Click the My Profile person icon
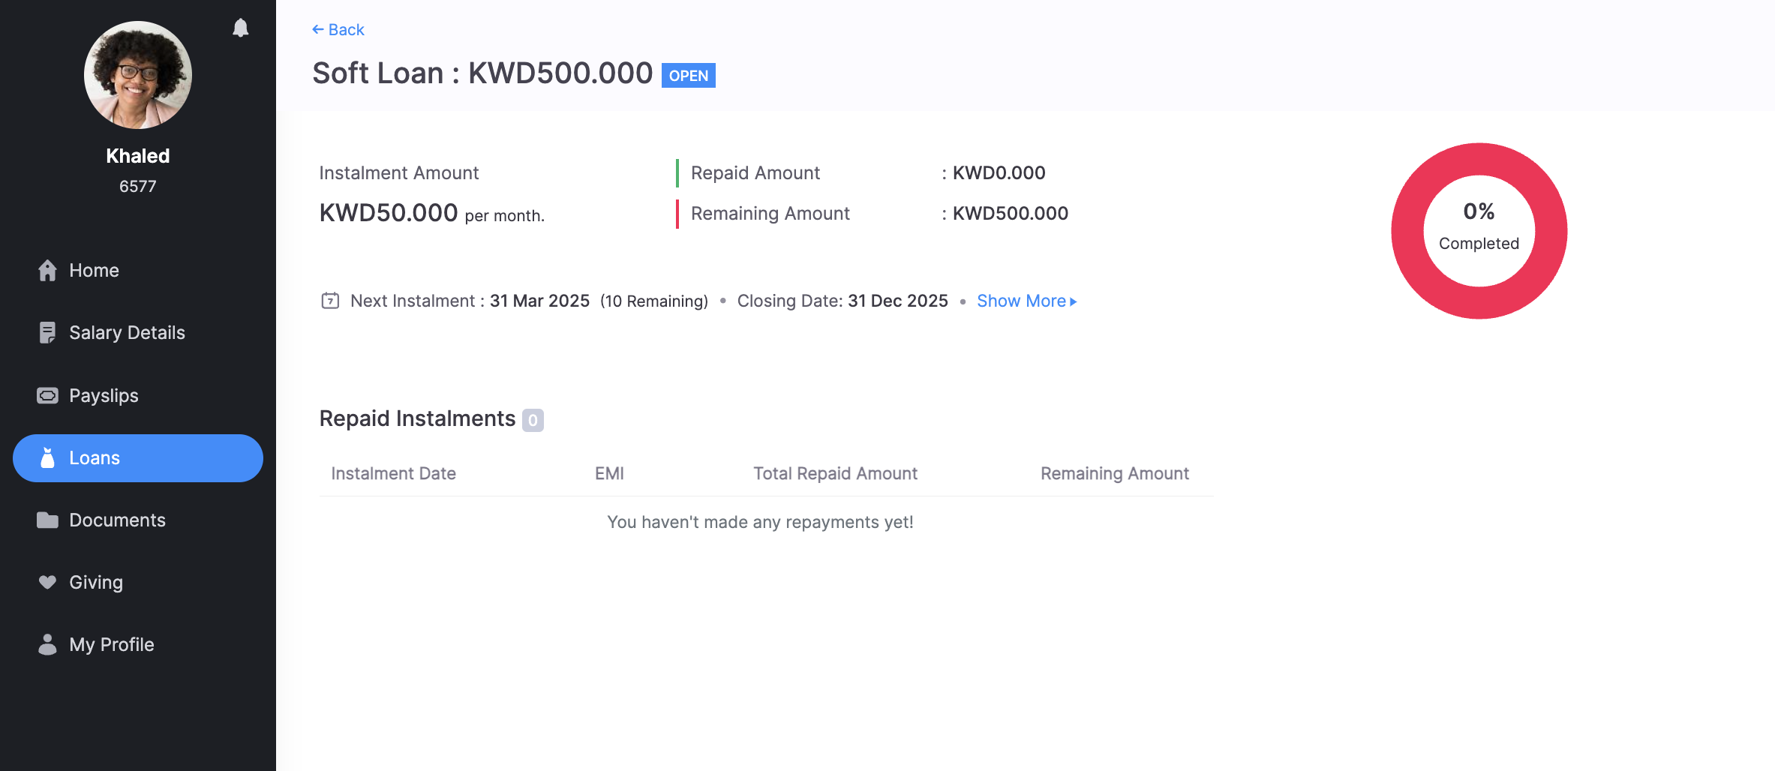 pyautogui.click(x=47, y=644)
